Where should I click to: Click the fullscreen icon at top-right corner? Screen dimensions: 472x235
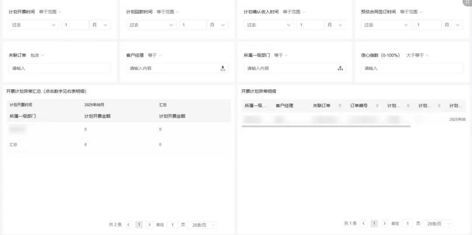[x=467, y=2]
